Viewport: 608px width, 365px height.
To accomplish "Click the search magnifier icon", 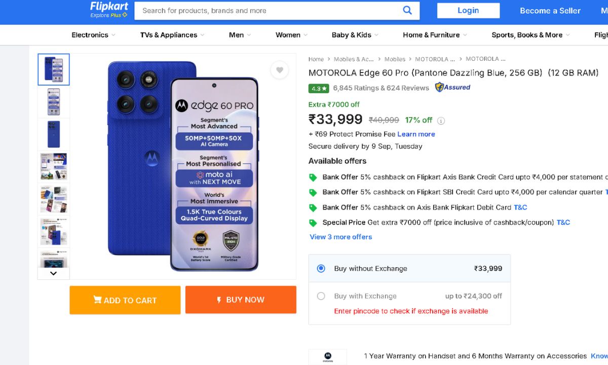I will click(407, 10).
